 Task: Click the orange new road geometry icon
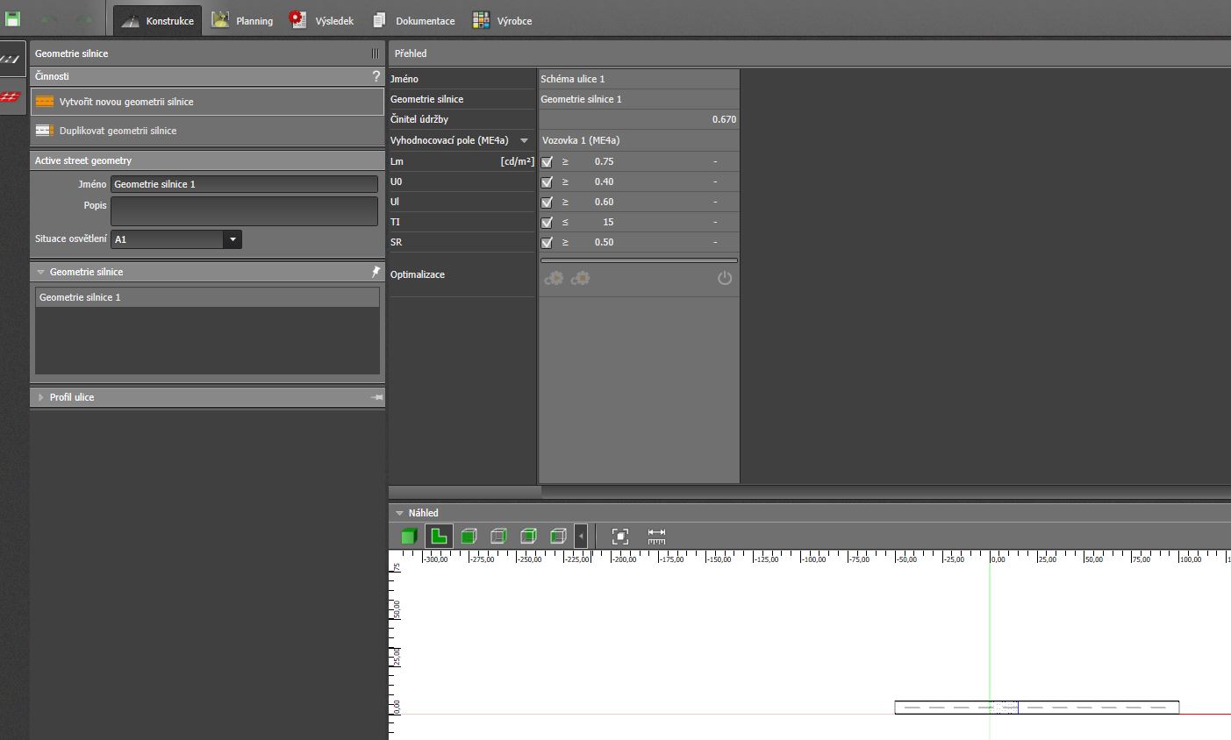(x=45, y=102)
